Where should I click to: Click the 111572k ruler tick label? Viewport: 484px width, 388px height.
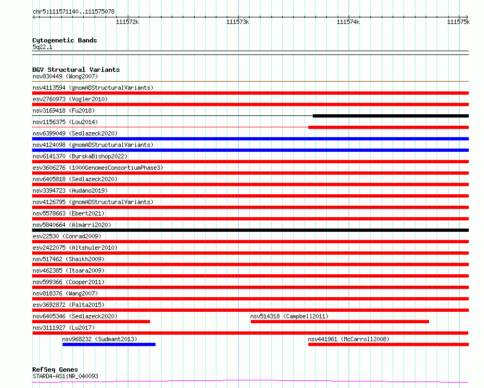(x=127, y=22)
